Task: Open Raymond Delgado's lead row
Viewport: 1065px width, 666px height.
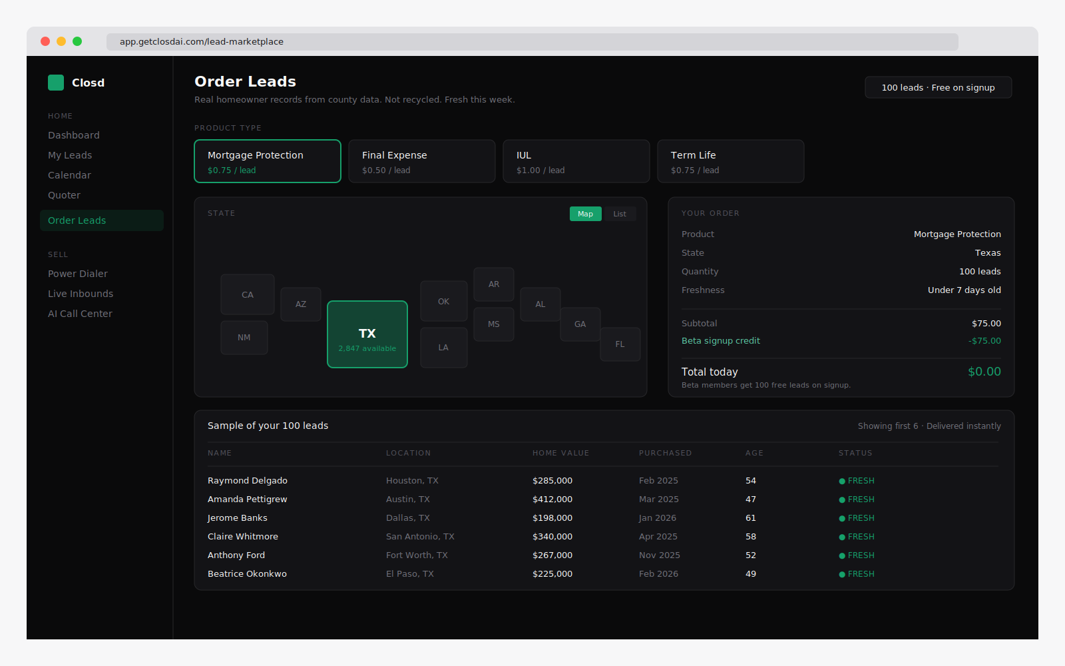Action: click(x=248, y=480)
